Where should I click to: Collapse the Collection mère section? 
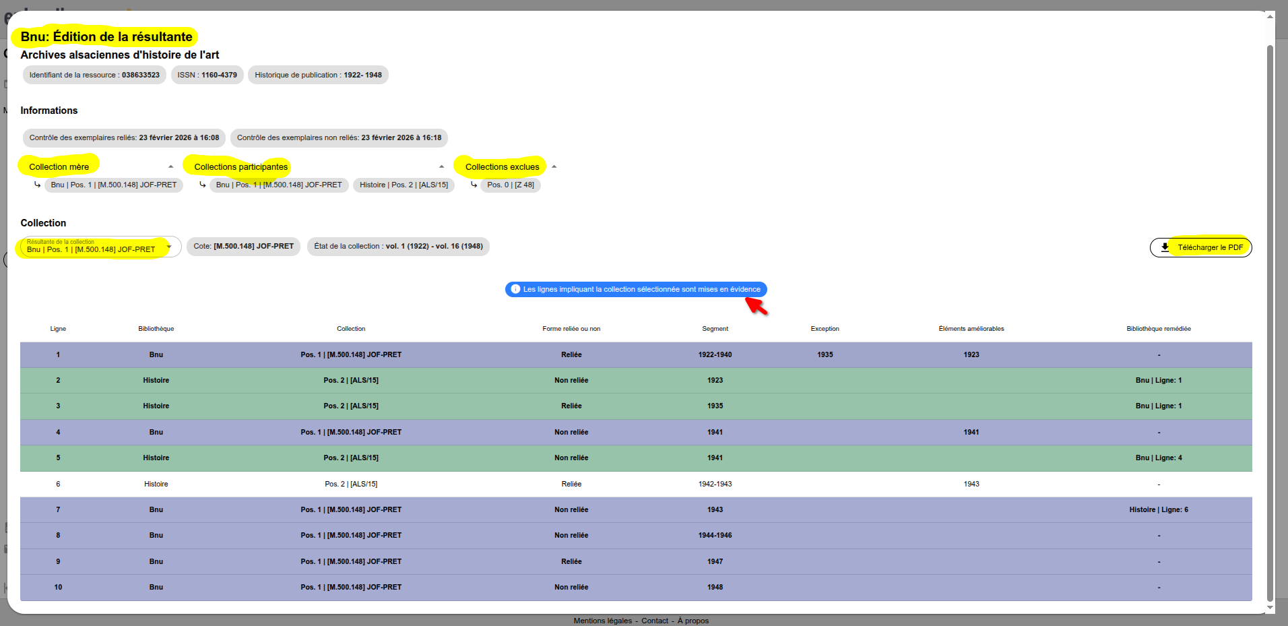170,166
